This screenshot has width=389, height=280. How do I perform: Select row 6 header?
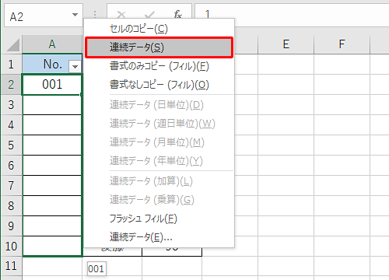(x=11, y=166)
